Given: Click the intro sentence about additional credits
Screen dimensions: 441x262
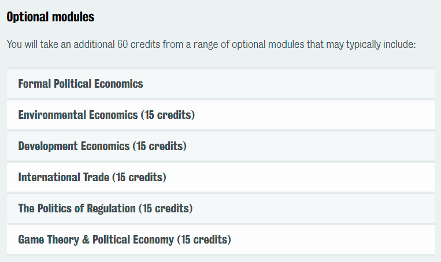Looking at the screenshot, I should (211, 44).
